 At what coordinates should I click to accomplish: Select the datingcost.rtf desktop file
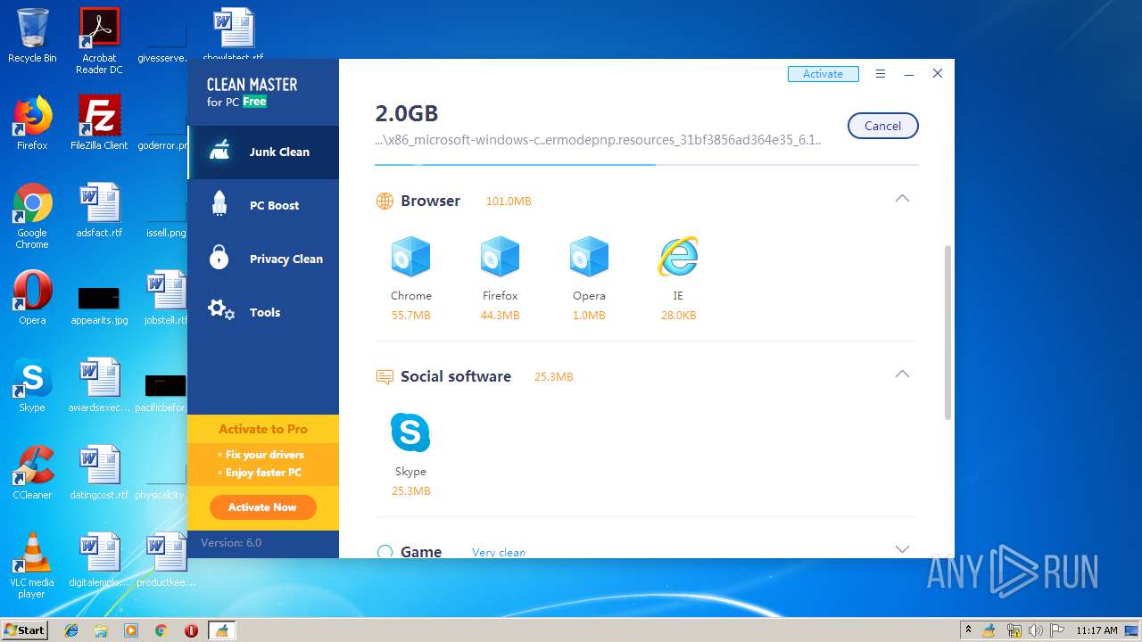(99, 473)
